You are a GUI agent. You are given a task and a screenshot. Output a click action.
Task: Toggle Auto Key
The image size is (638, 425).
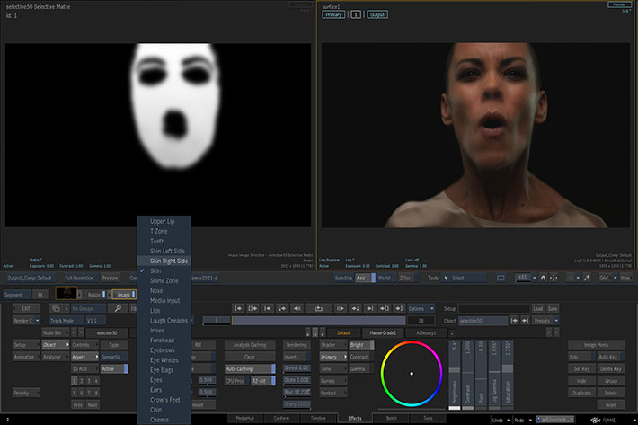(x=611, y=357)
